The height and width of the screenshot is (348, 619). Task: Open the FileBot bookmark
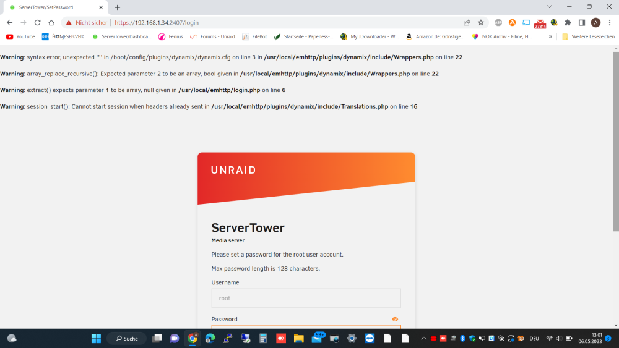254,36
